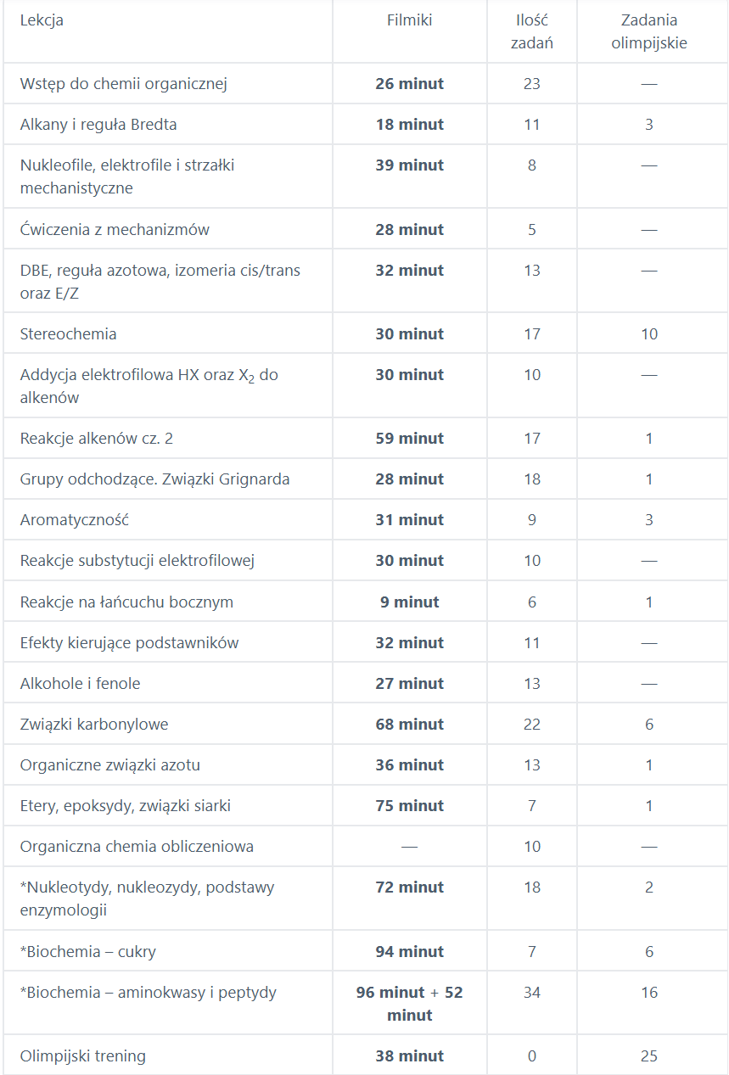729x1075 pixels.
Task: Click the Organiczna chemia obliczeniowa lesson
Action: 137,847
